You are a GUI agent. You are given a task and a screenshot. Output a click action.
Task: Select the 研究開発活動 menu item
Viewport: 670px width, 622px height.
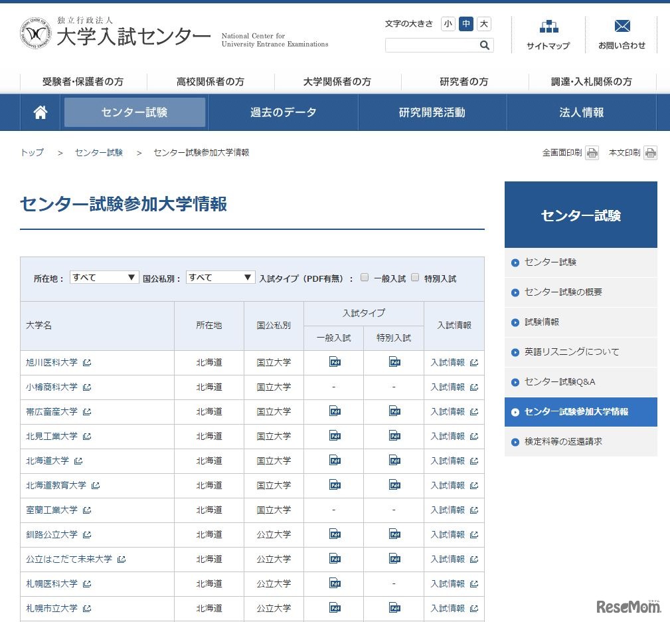[x=432, y=112]
